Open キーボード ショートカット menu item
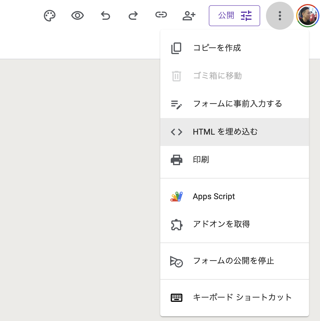The width and height of the screenshot is (320, 321). pos(235,298)
